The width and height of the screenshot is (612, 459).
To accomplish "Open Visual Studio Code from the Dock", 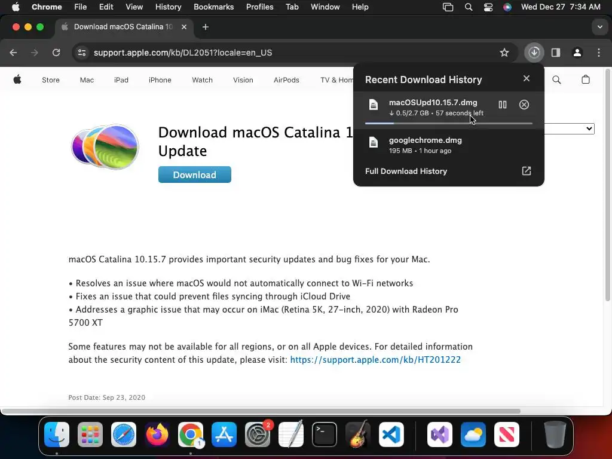I will coord(391,434).
